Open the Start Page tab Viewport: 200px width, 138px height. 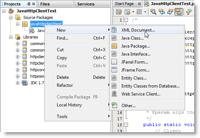coord(124,4)
